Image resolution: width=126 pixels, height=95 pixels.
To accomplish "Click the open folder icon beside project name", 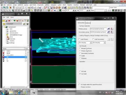I will (x=24, y=24).
